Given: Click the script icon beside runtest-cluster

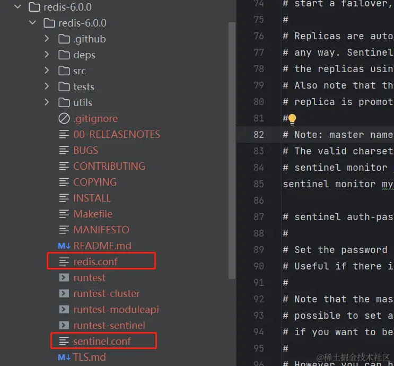Looking at the screenshot, I should click(64, 293).
